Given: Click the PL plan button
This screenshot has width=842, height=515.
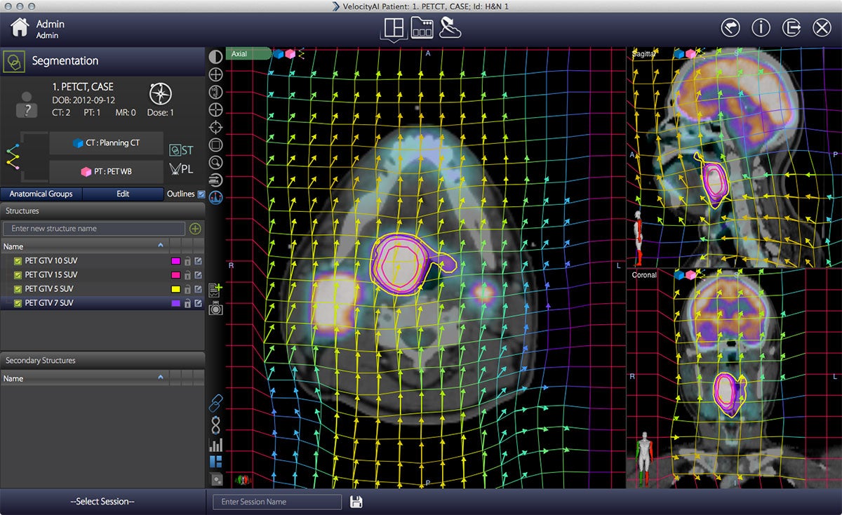Looking at the screenshot, I should (x=181, y=169).
